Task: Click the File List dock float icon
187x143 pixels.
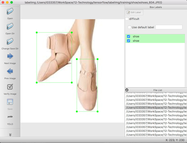Action: (x=127, y=90)
